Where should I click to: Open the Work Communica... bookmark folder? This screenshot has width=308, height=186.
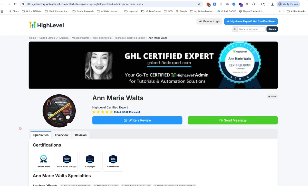[x=57, y=11]
